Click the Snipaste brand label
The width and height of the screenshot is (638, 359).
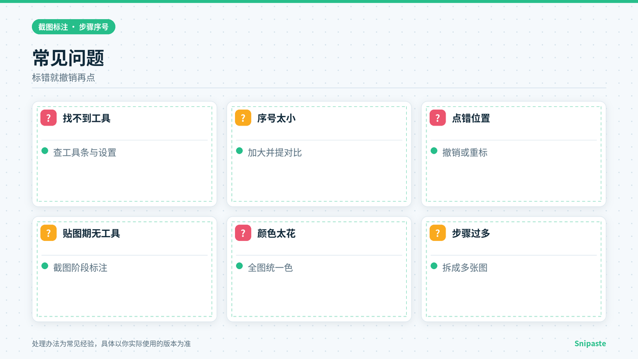pyautogui.click(x=590, y=344)
